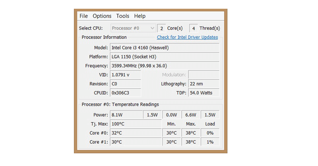Select the CPUID value 0x306C3
This screenshot has height=166, width=318.
click(x=125, y=93)
